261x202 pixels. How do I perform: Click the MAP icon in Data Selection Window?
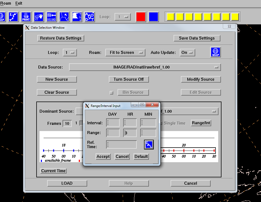tap(216, 52)
